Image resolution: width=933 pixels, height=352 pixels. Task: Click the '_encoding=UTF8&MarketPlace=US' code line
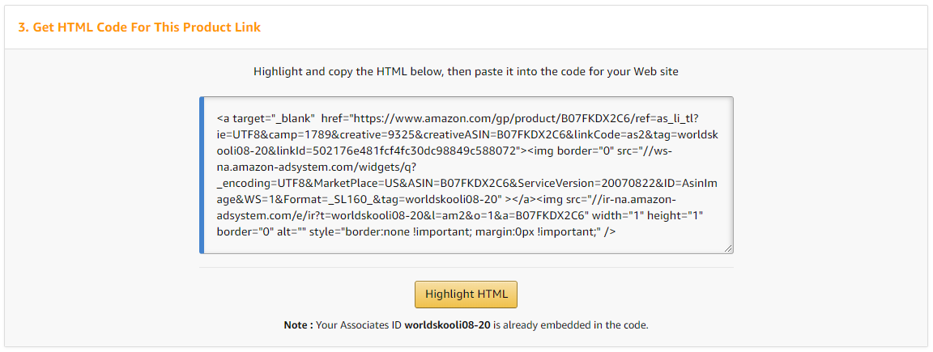click(305, 184)
